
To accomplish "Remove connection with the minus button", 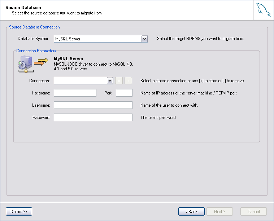I will [x=128, y=81].
